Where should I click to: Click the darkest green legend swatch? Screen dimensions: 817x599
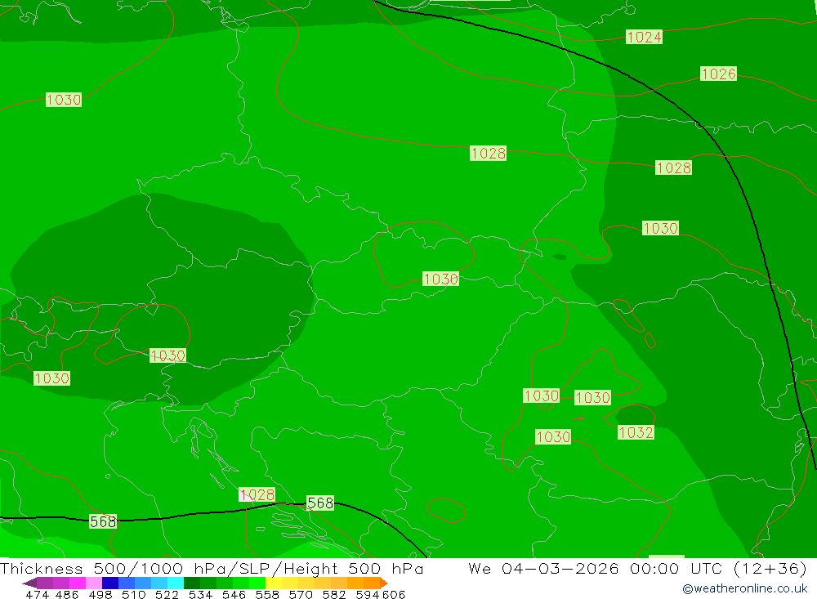coord(191,583)
